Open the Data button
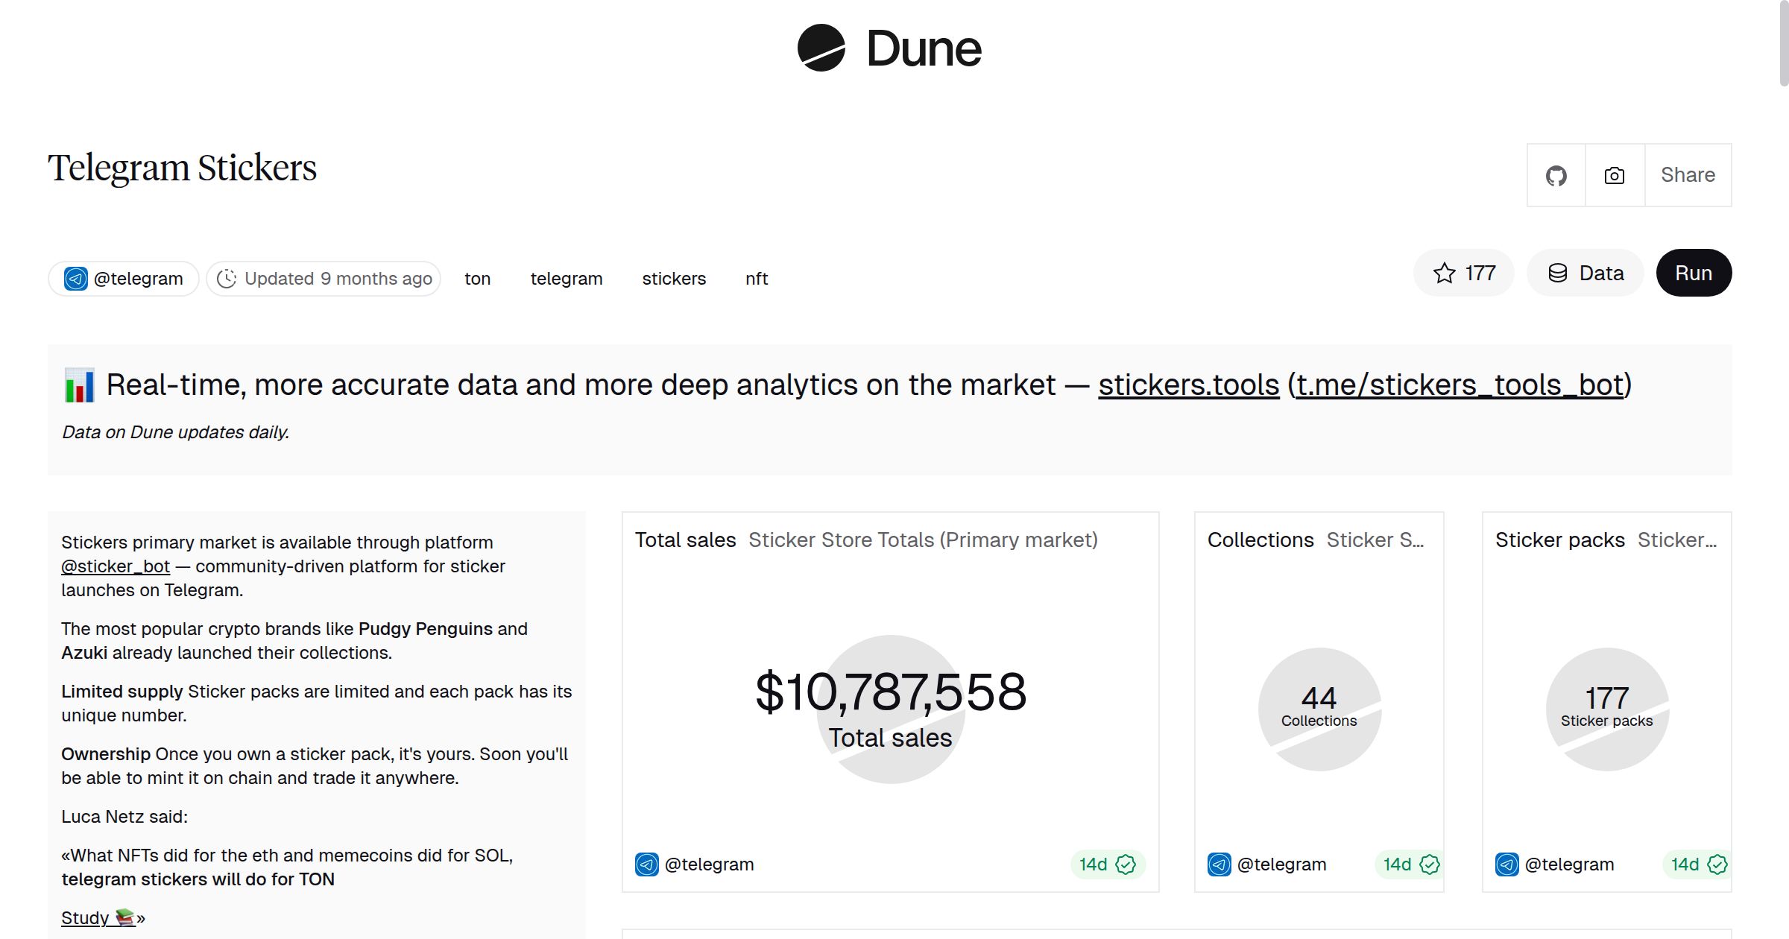Screen dimensions: 1789x939 point(1586,273)
